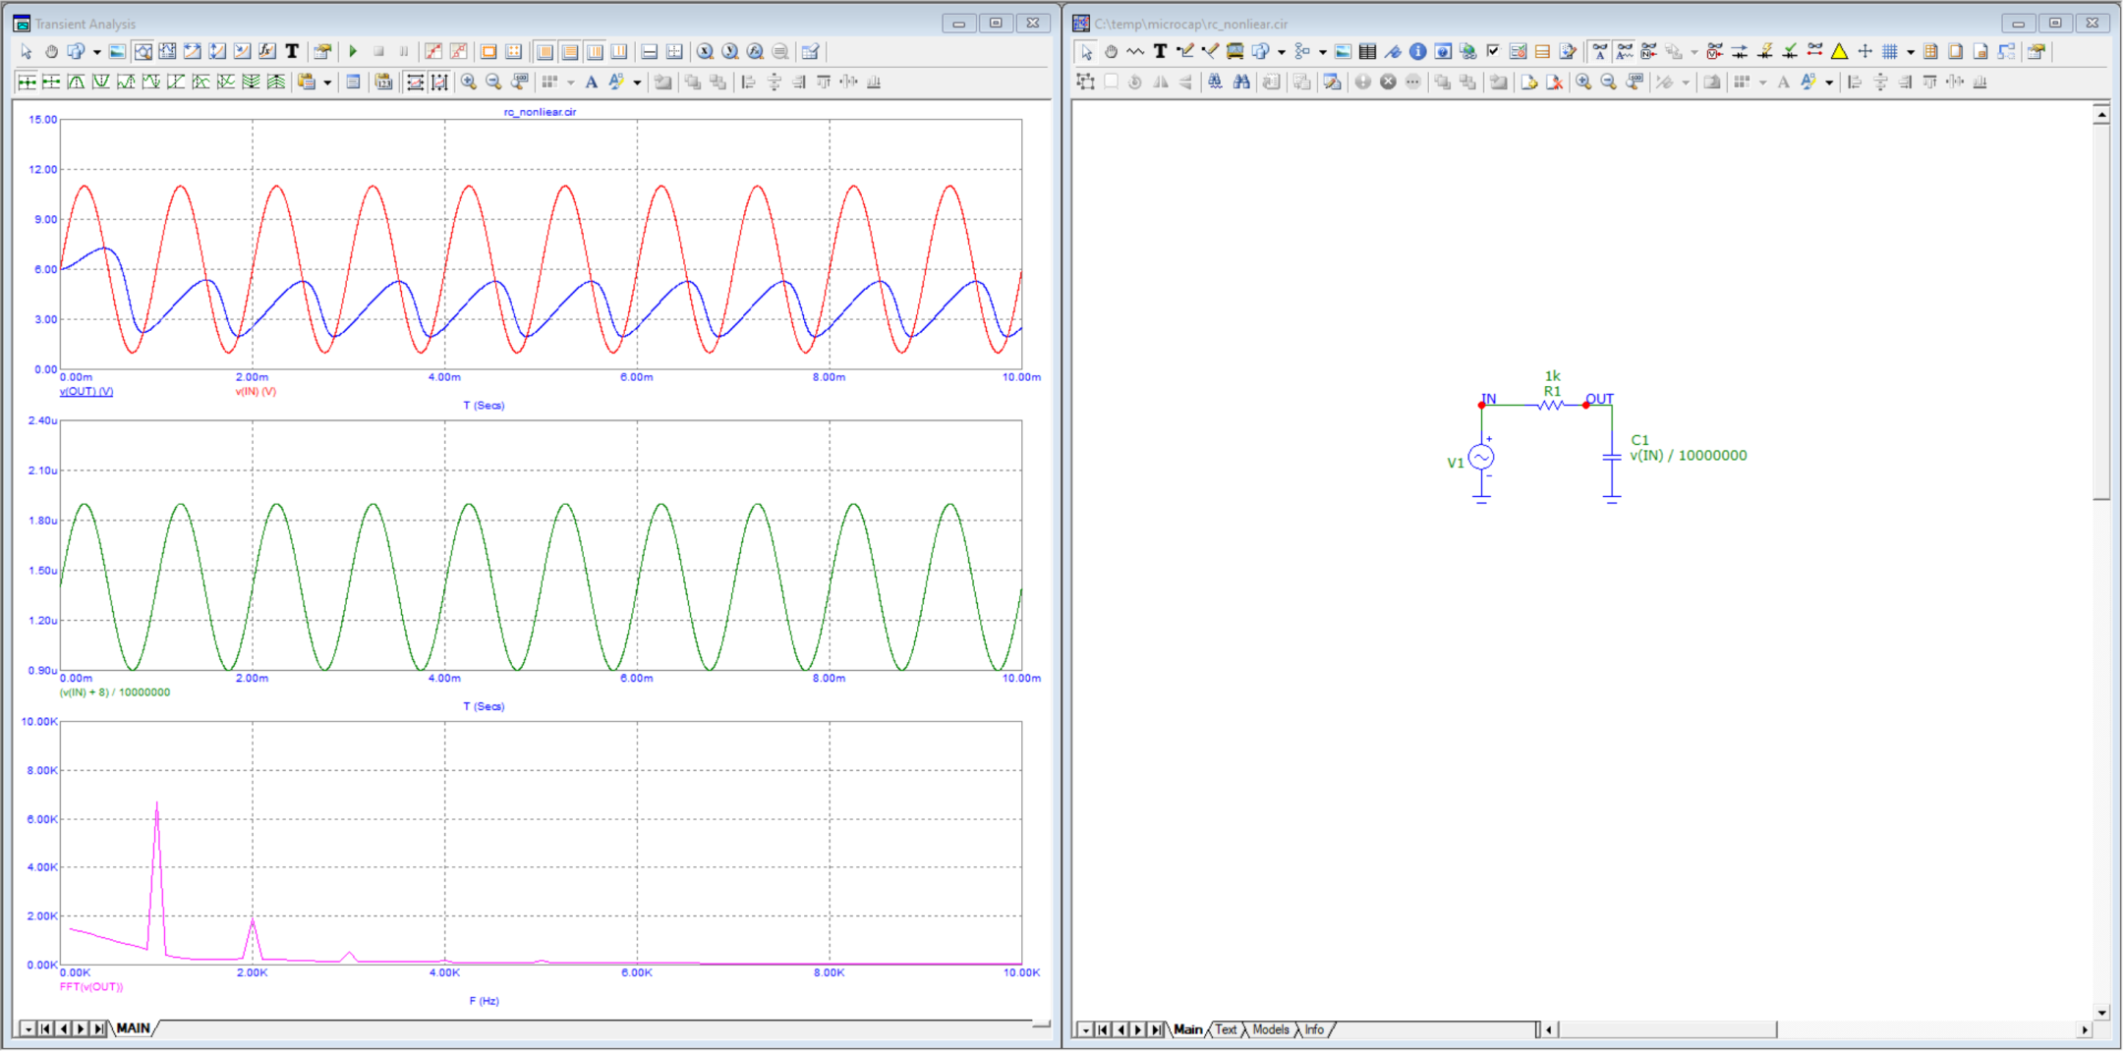
Task: Select resistor R1 in the schematic
Action: [x=1551, y=404]
